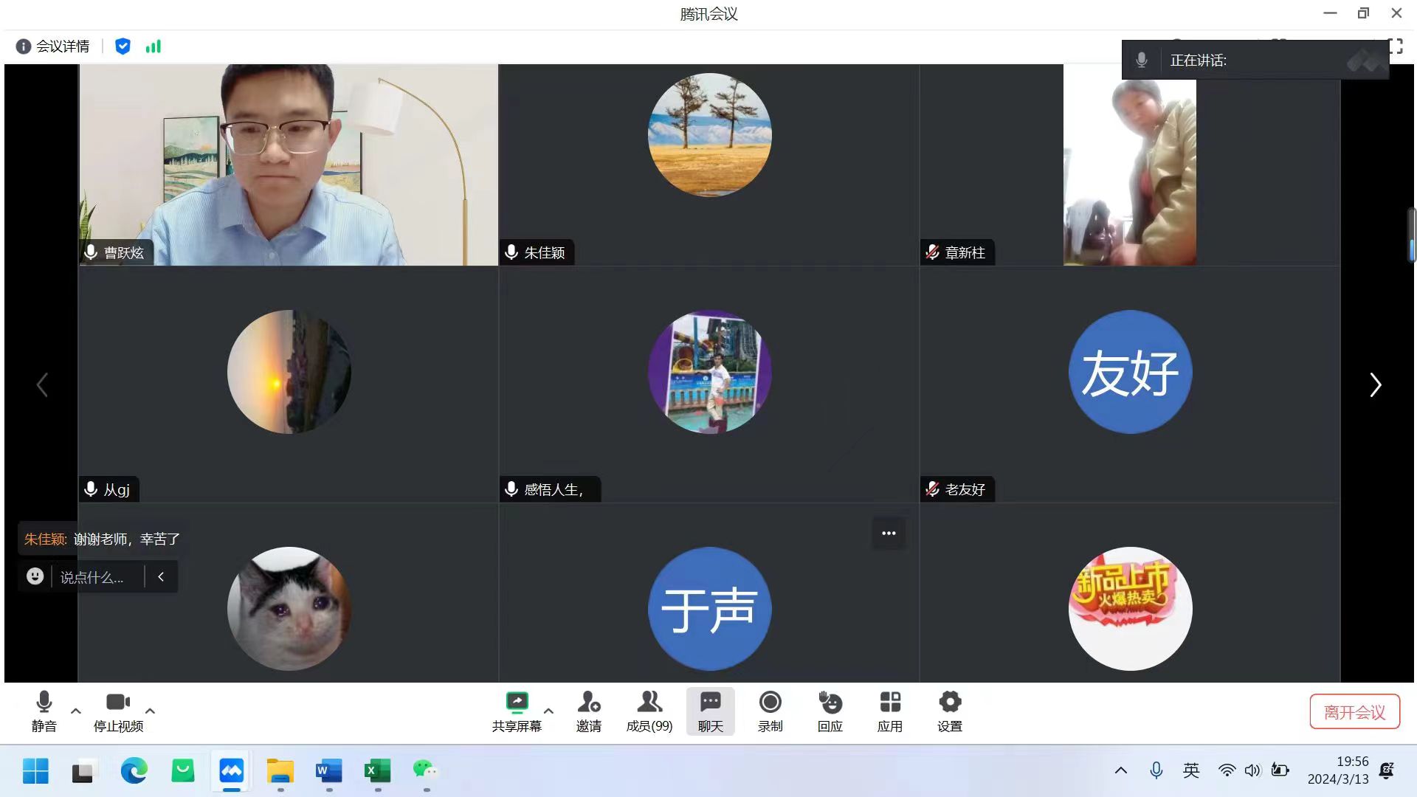Open 会议详情 meeting details

52,46
